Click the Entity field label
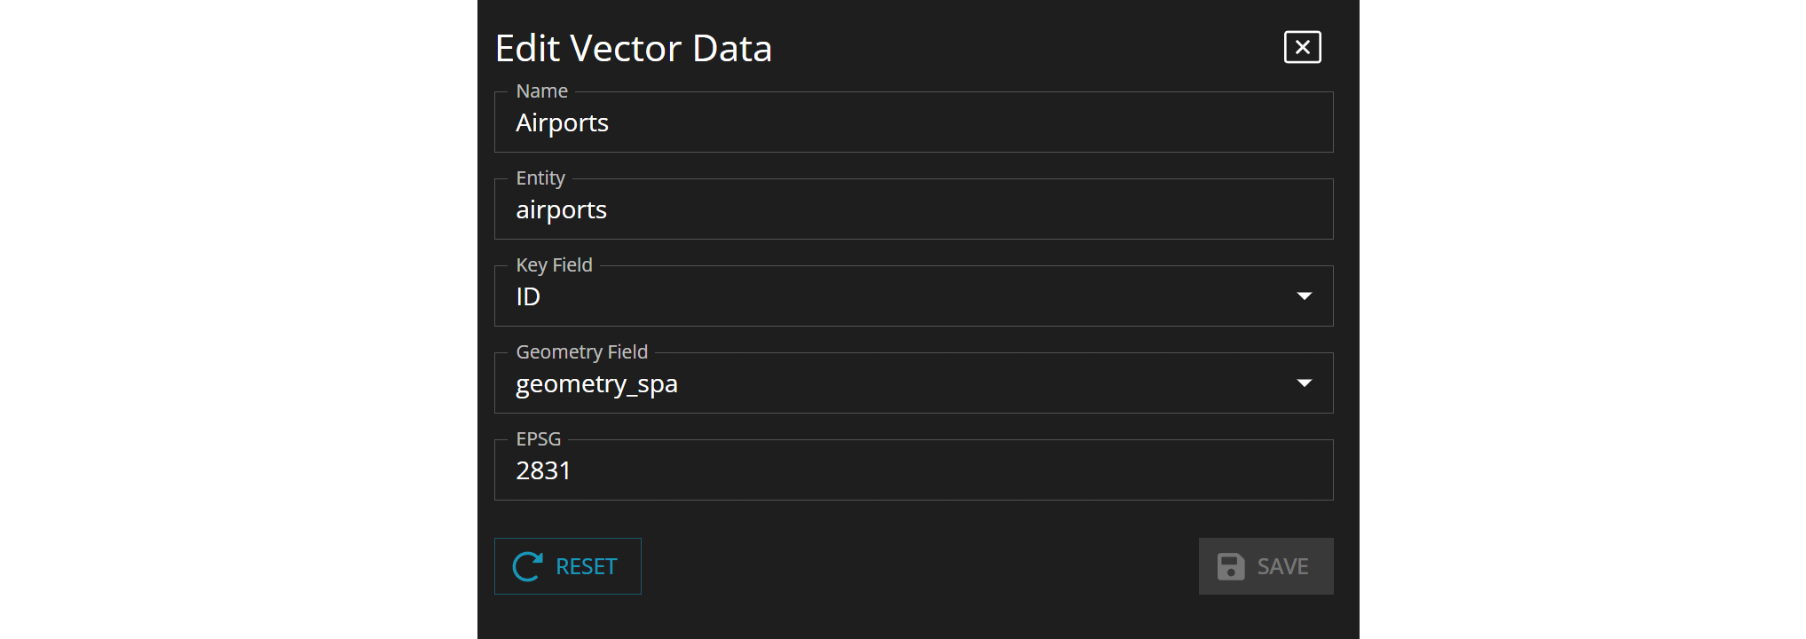1806x639 pixels. click(x=540, y=178)
